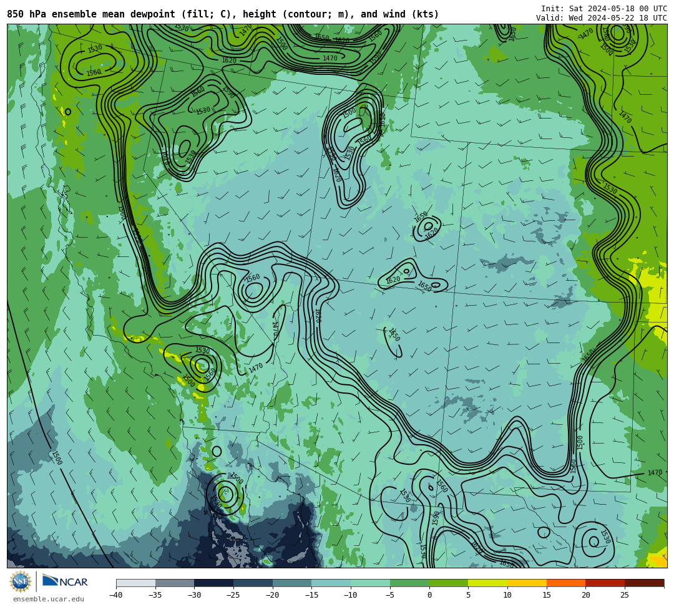Select the dark brown swatch above 25

click(x=644, y=583)
